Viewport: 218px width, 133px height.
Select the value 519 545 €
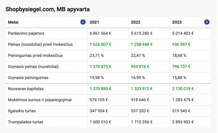pos(181,111)
